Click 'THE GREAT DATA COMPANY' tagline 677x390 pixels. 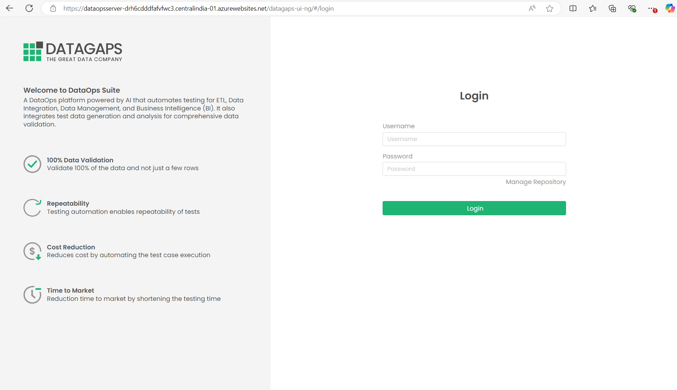(x=84, y=59)
